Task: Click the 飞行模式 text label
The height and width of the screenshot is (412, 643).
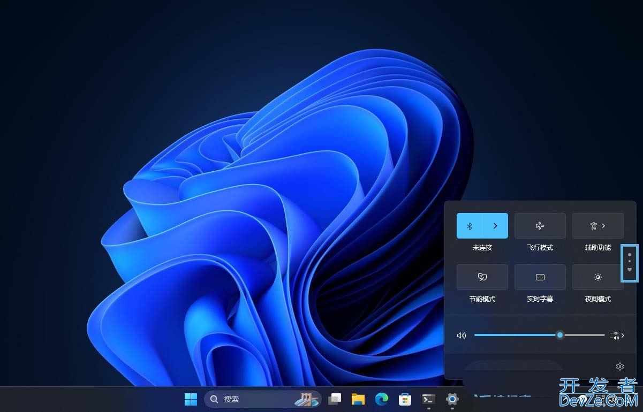Action: pyautogui.click(x=540, y=248)
